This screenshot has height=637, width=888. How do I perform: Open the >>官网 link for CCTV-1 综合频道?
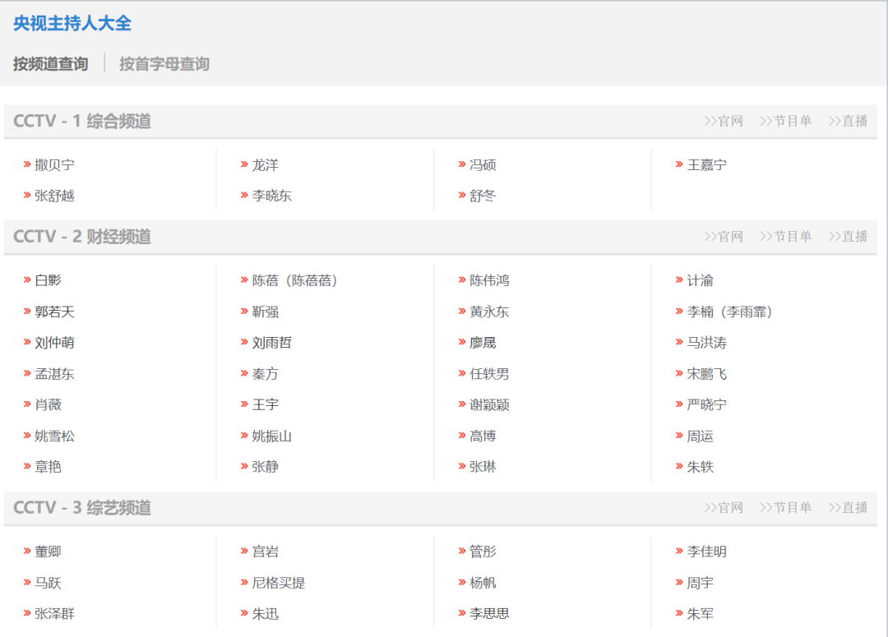[724, 121]
